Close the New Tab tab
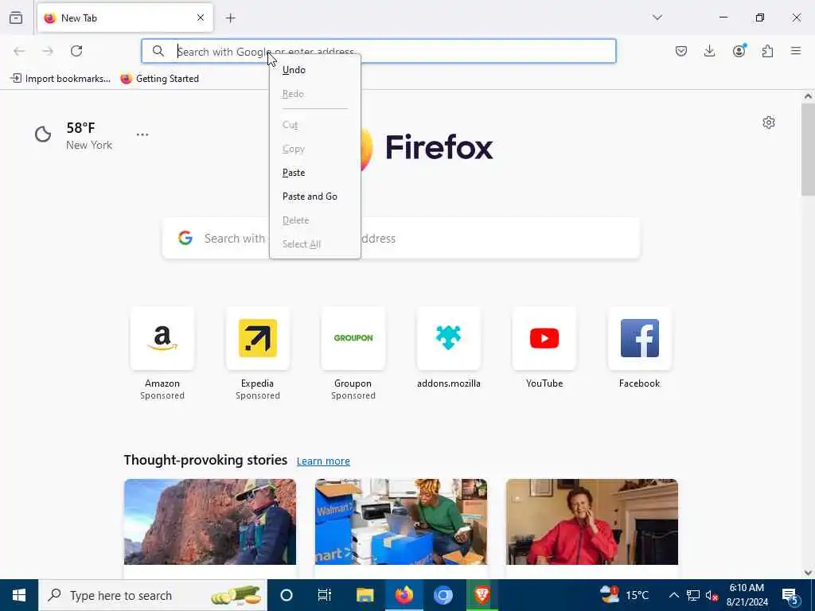 201,18
